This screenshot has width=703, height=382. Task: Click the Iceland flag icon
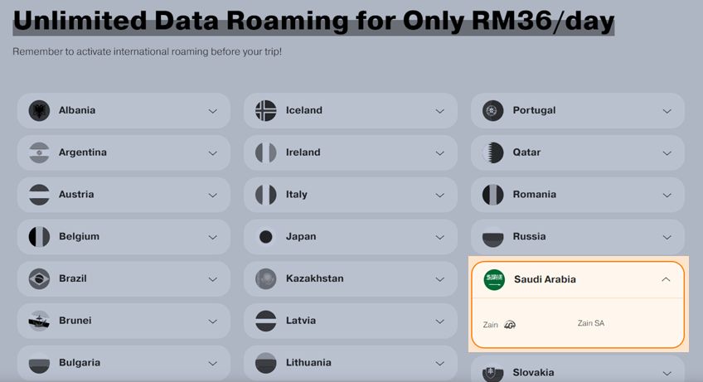pyautogui.click(x=266, y=110)
